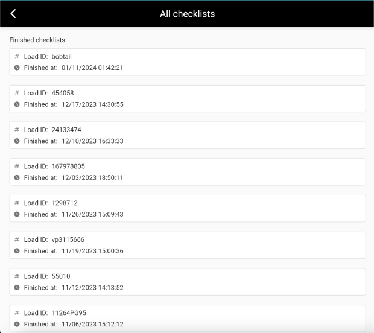374x333 pixels.
Task: Click hash icon next to Load ID 454058
Action: [17, 94]
